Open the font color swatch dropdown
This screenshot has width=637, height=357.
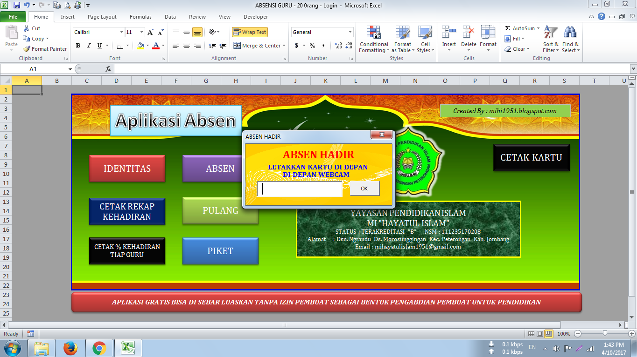[162, 47]
